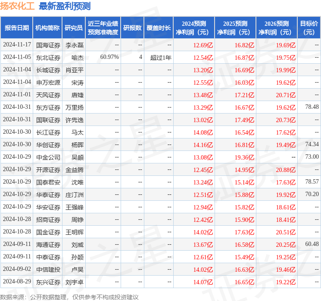The image size is (321, 301).
Task: Select the 东北证券 institution cell
Action: click(x=48, y=58)
